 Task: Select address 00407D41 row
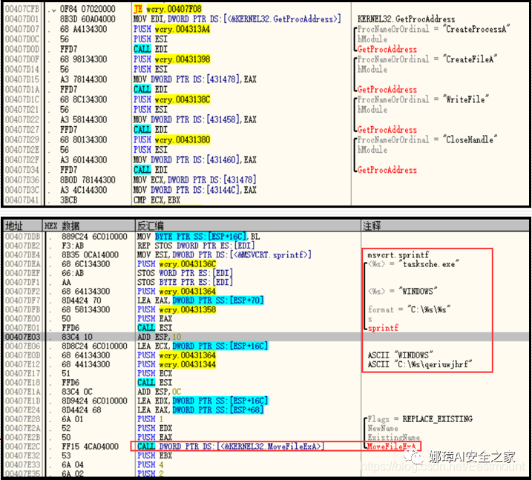click(22, 200)
